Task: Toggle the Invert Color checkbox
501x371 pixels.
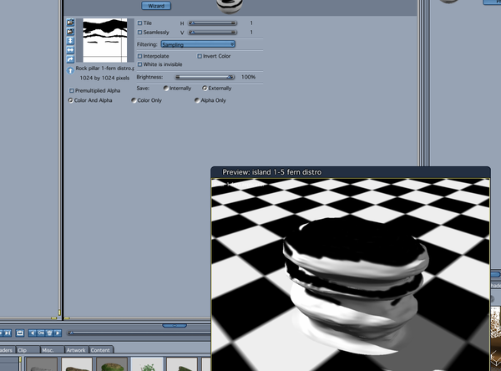Action: point(200,56)
